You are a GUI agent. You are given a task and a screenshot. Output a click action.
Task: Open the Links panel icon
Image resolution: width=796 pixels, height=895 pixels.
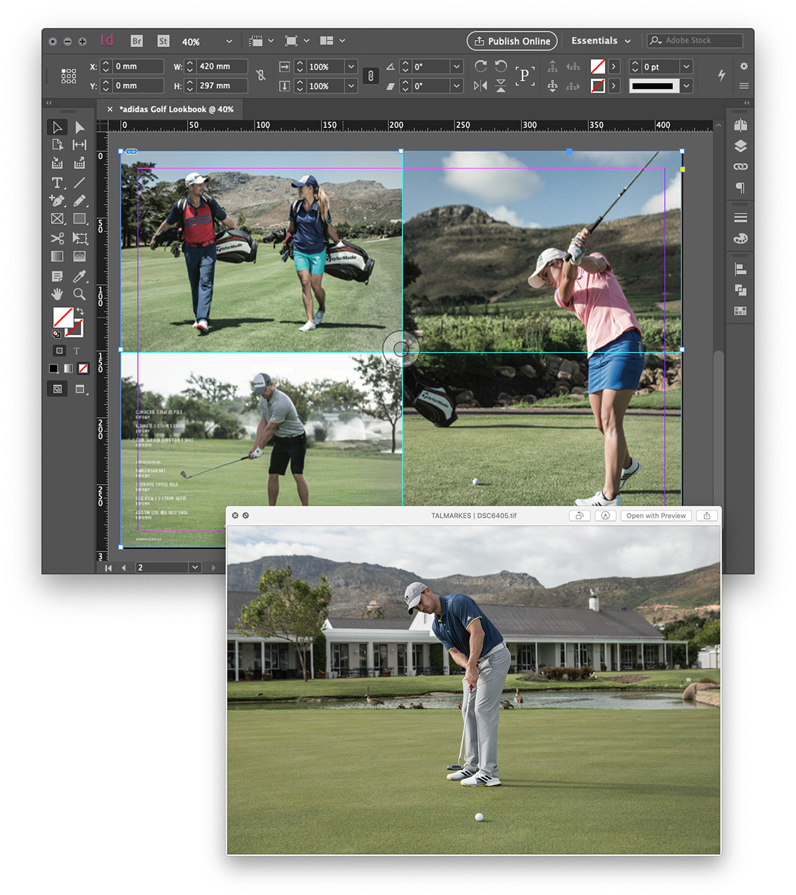(741, 166)
